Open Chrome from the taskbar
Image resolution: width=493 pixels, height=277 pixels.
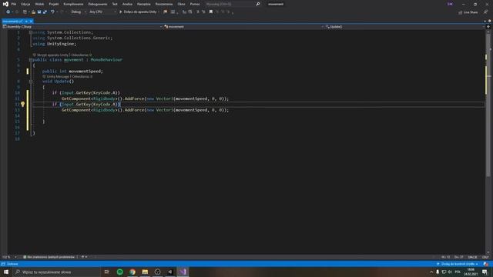pyautogui.click(x=132, y=272)
